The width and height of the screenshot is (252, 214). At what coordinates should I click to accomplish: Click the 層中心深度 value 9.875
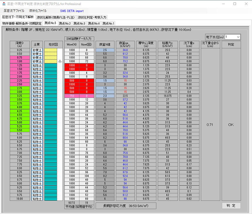pyautogui.click(x=146, y=199)
